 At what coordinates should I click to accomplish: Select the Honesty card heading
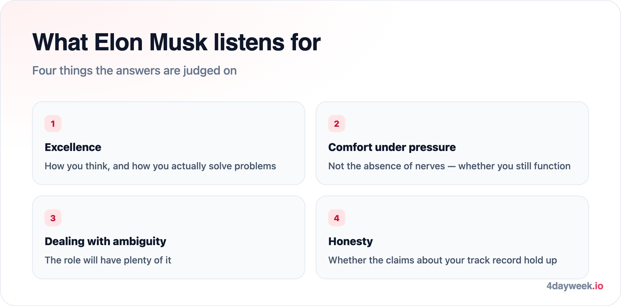(x=351, y=241)
